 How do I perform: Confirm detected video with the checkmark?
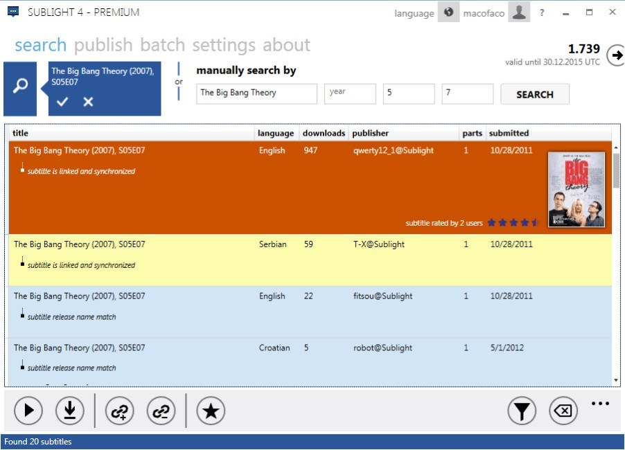point(62,102)
